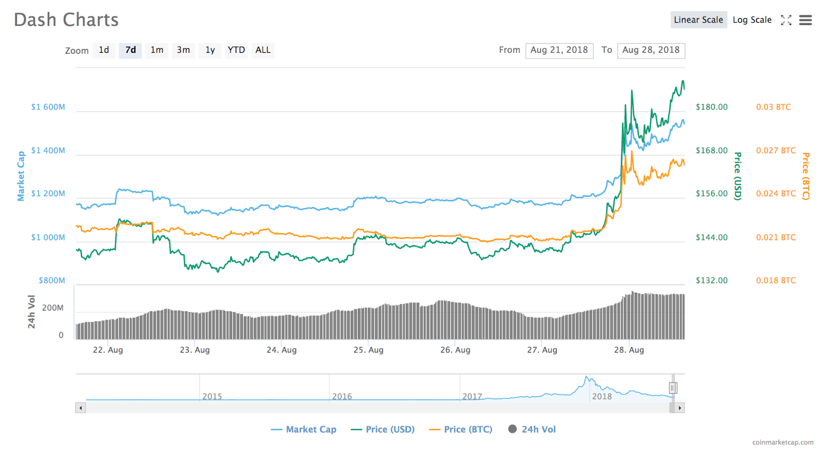The height and width of the screenshot is (450, 821).
Task: Click the 200M volume axis label
Action: tap(53, 308)
